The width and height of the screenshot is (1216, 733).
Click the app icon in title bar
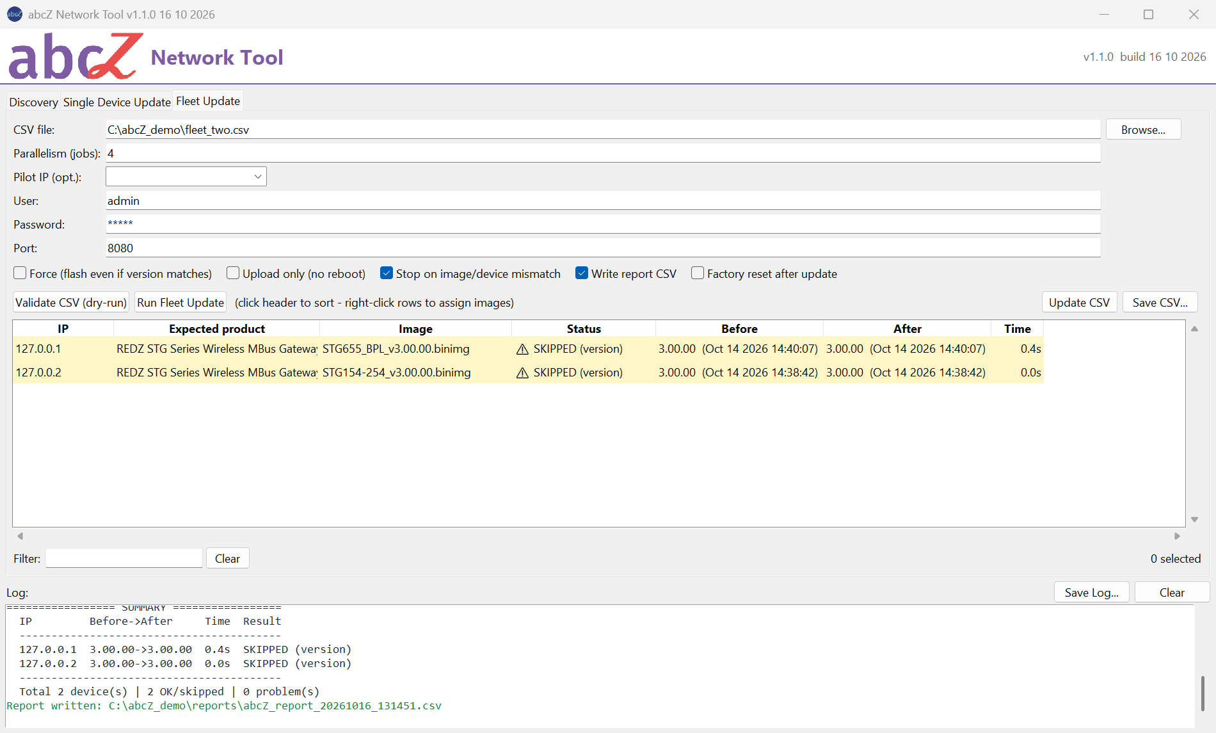(x=14, y=14)
